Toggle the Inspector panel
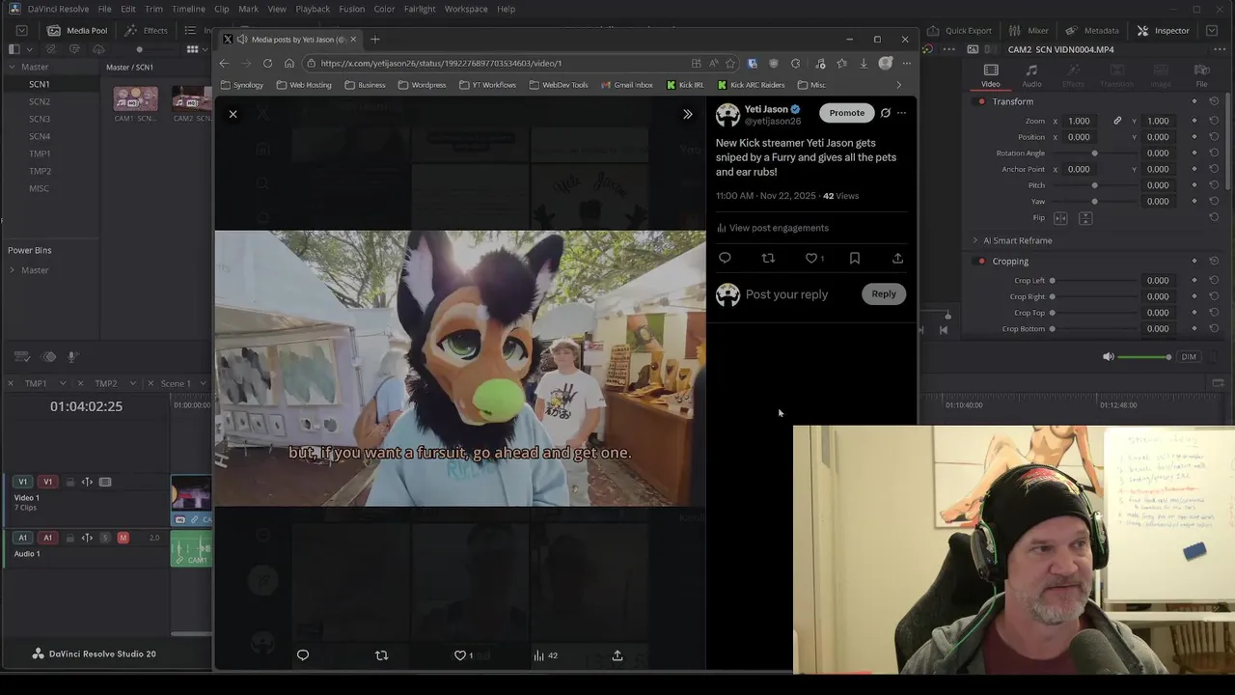 point(1163,30)
